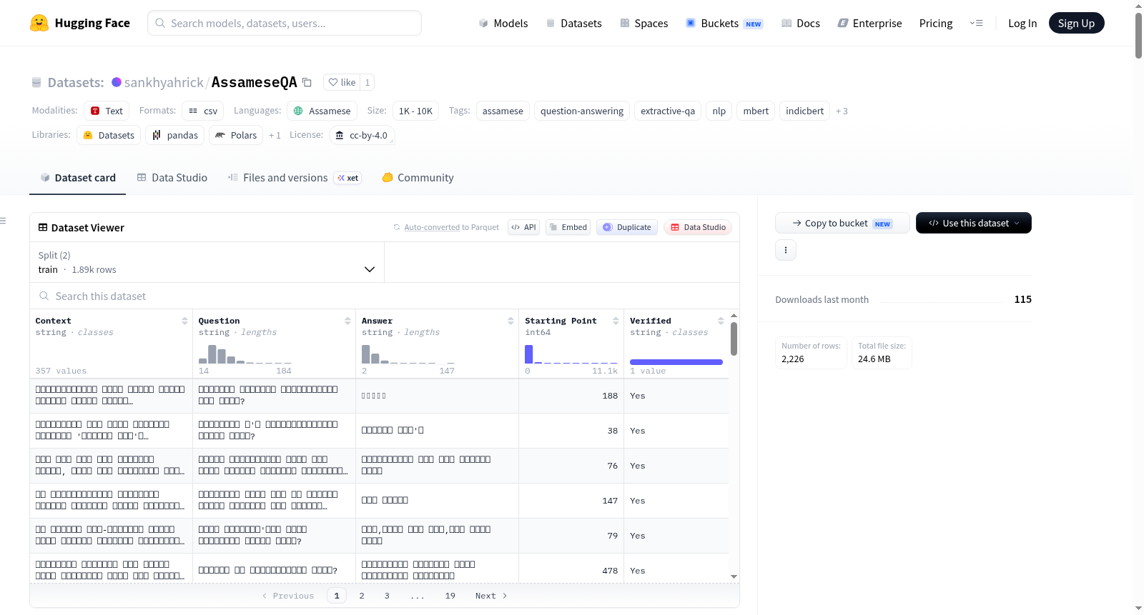The width and height of the screenshot is (1144, 615).
Task: Go to Models in top navigation
Action: coord(503,23)
